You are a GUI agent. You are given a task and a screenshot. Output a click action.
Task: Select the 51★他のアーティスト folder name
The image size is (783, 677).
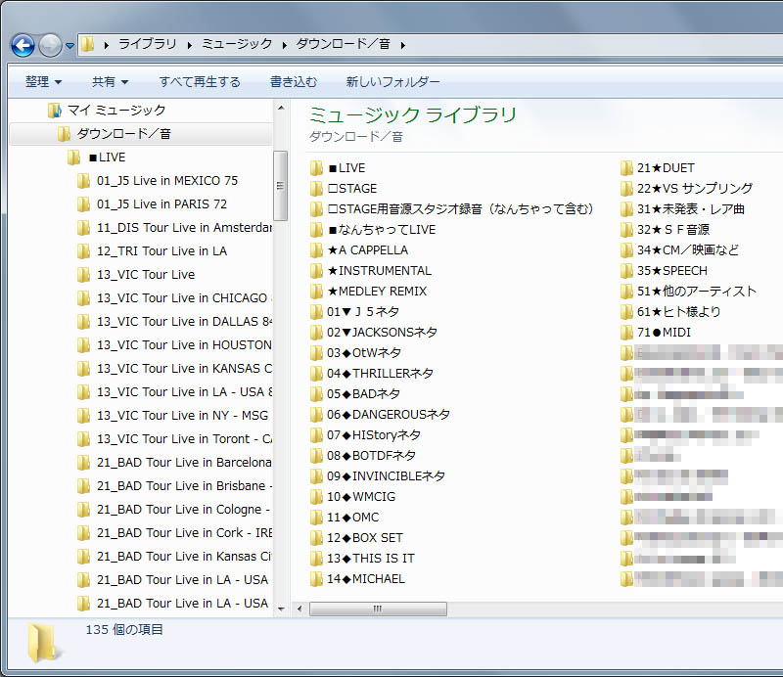point(697,292)
